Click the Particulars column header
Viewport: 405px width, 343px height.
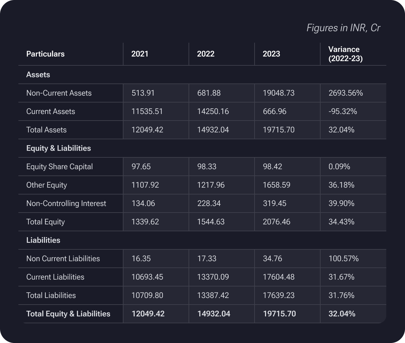[45, 54]
